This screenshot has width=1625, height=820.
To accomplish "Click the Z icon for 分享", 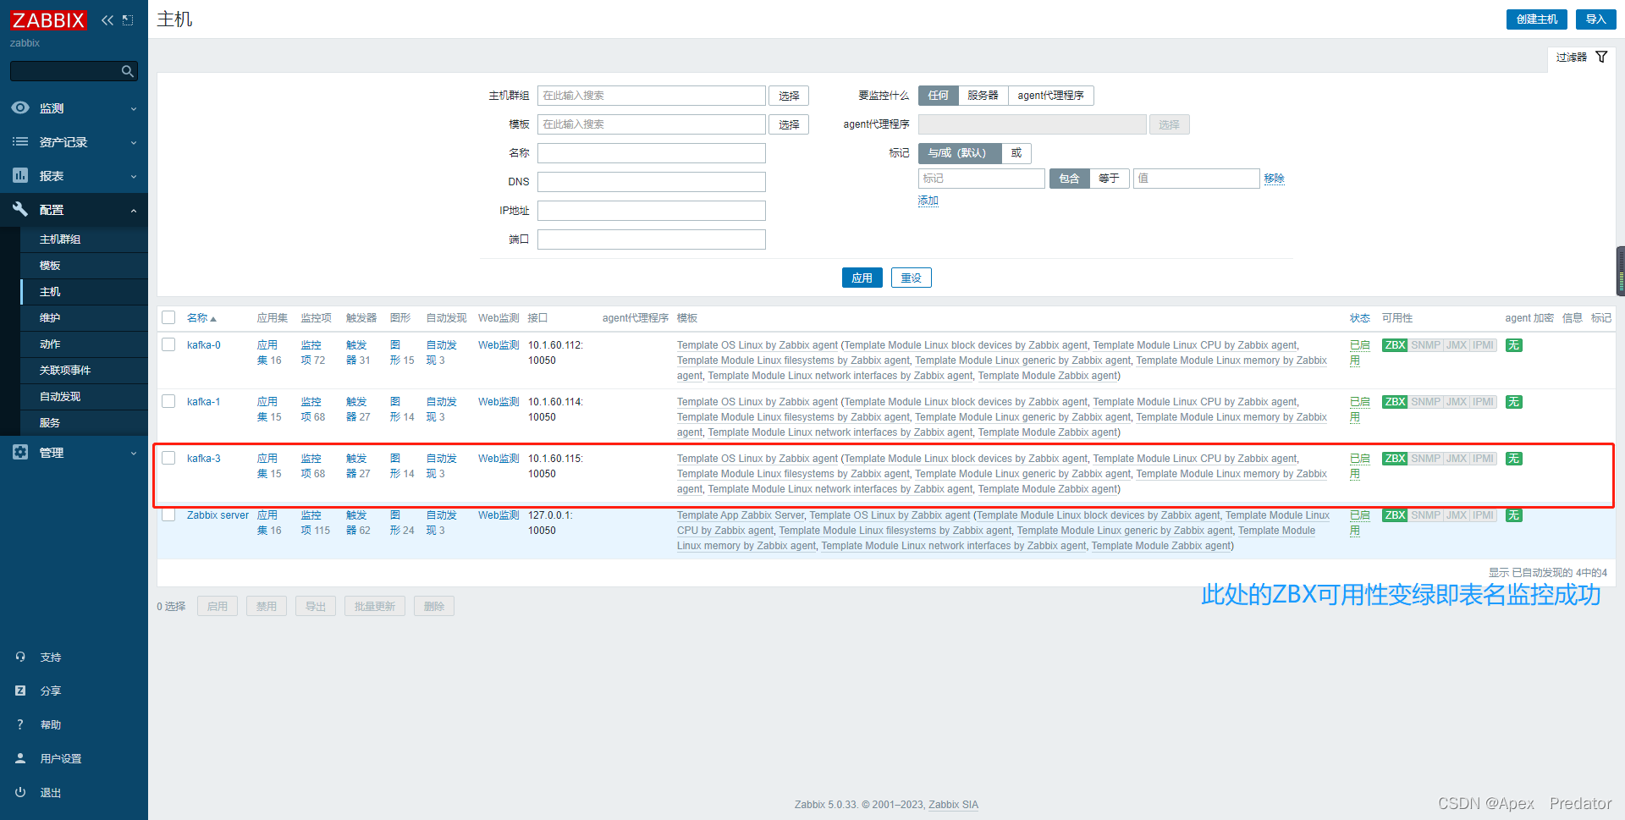I will (x=20, y=691).
